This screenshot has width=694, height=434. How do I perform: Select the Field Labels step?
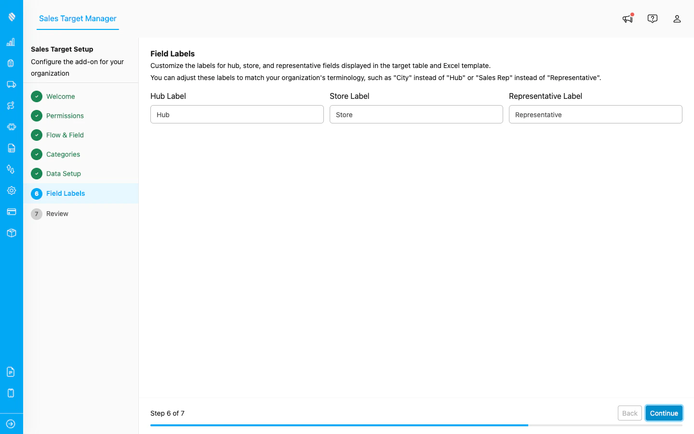point(81,193)
